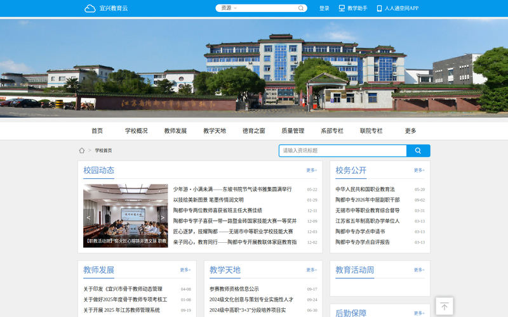Open news 匠心逐梦，技耀陶都 无锡市中等职业学校技能大赛

click(233, 231)
